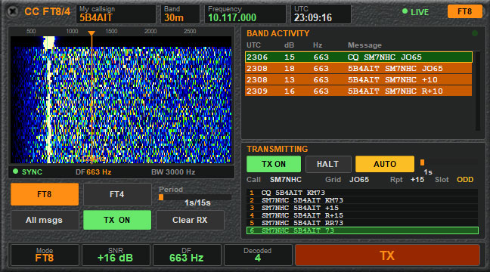Toggle the green TX ON button beside All msgs

pyautogui.click(x=117, y=220)
